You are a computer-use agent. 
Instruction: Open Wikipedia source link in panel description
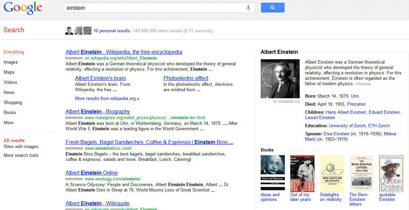point(363,84)
